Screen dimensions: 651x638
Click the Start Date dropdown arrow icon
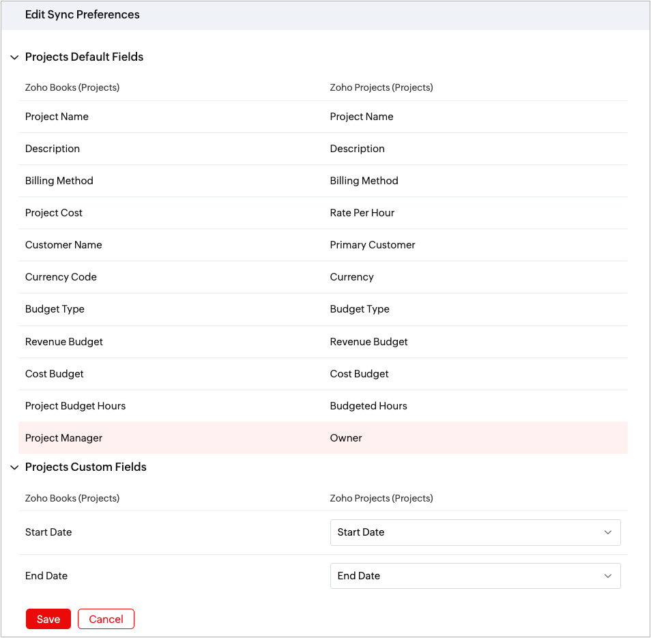(x=608, y=532)
